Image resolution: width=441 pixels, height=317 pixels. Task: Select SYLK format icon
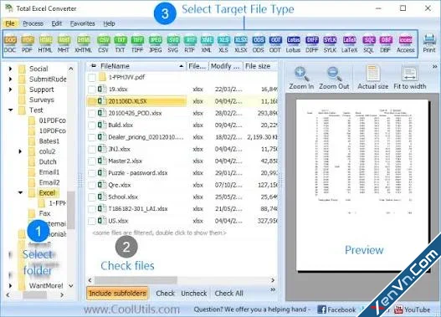330,44
